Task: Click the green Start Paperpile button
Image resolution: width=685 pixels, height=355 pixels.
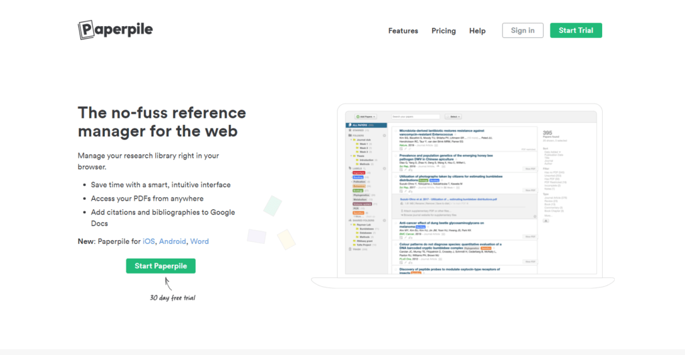Action: pos(161,265)
